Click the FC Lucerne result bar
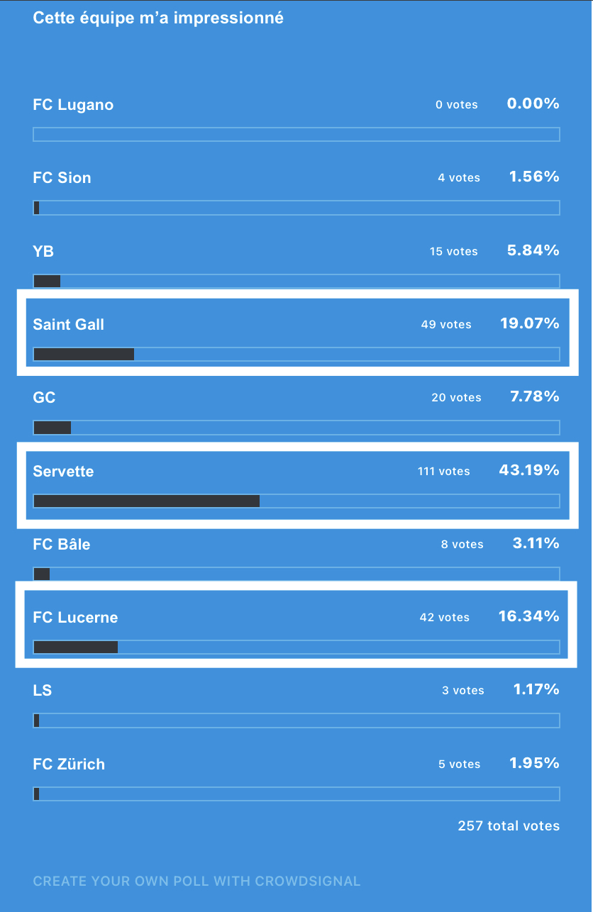This screenshot has width=593, height=912. pos(296,647)
